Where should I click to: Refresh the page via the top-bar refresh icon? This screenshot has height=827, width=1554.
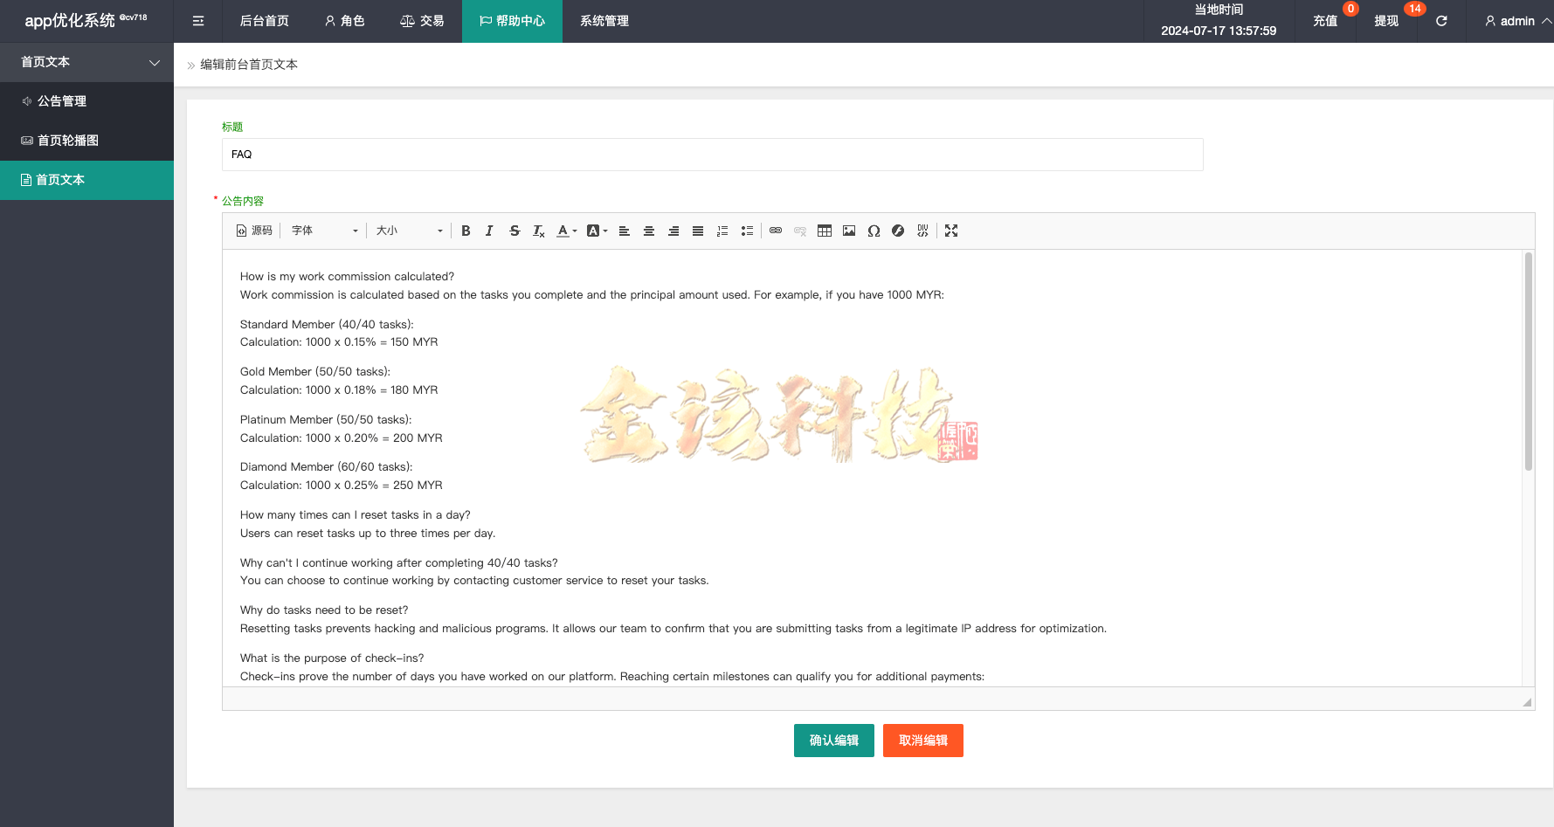[x=1440, y=21]
